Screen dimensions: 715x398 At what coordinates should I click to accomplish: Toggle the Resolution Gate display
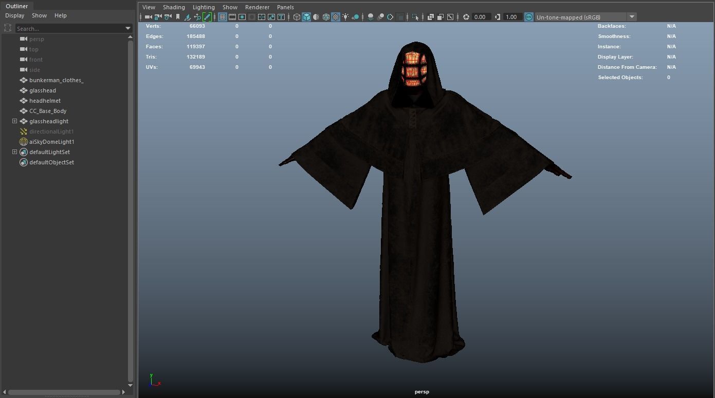tap(242, 17)
